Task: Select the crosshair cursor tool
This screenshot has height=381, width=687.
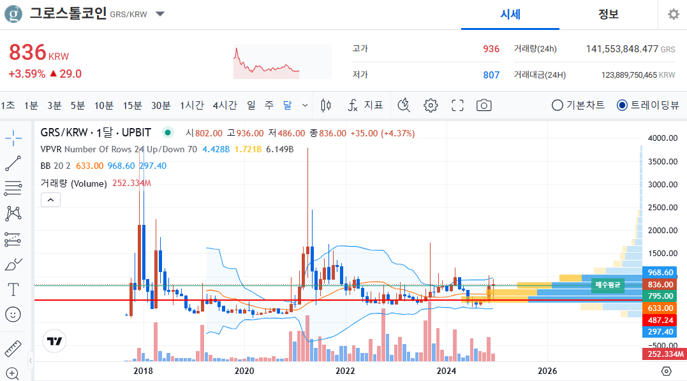Action: pyautogui.click(x=13, y=138)
